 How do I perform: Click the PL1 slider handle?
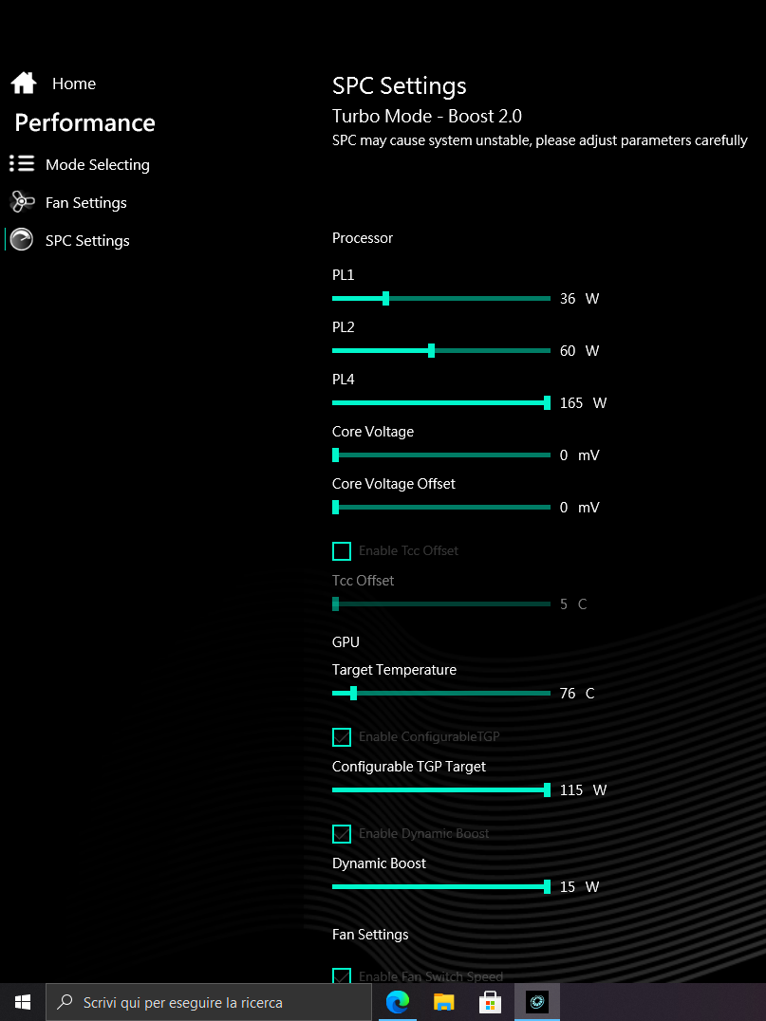coord(385,298)
